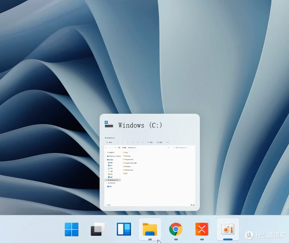289x243 pixels.
Task: Click the view toggle icons at preview bottom-right
Action: (192, 205)
